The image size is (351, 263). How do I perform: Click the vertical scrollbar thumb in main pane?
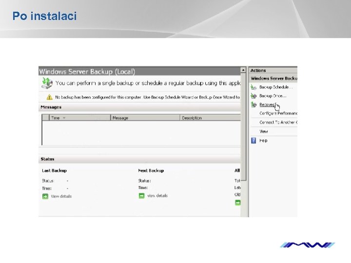243,127
